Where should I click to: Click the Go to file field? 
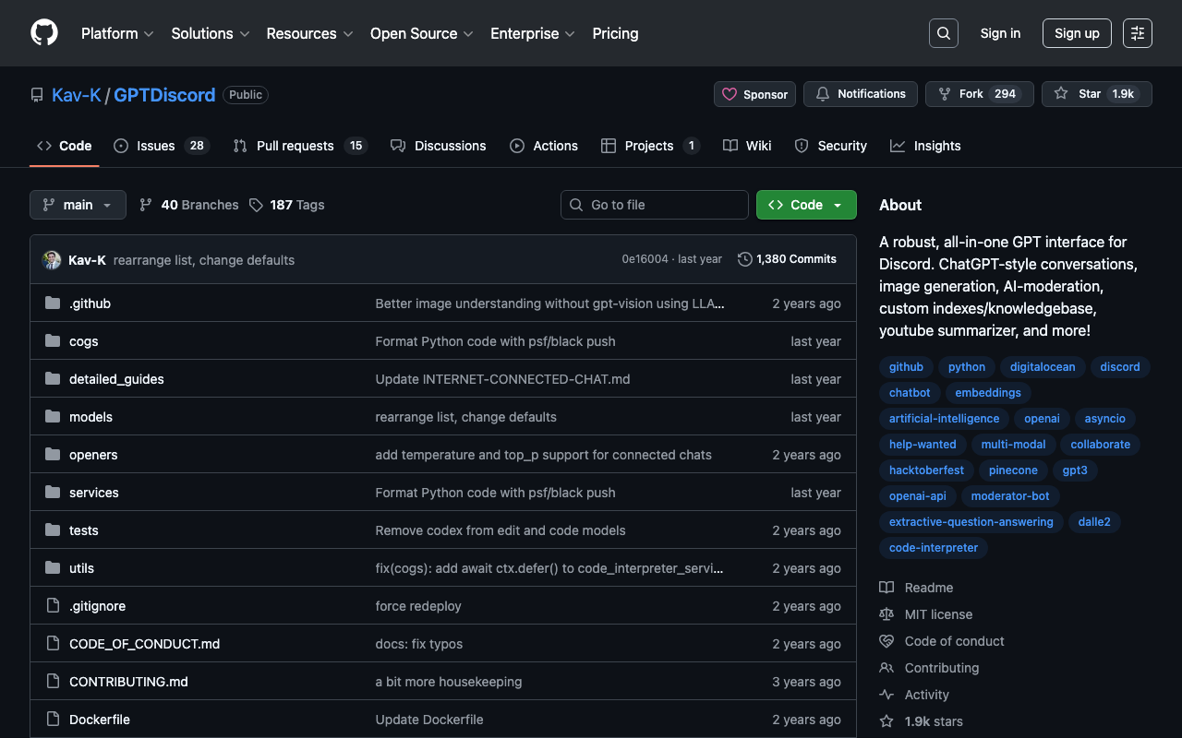[x=655, y=205]
